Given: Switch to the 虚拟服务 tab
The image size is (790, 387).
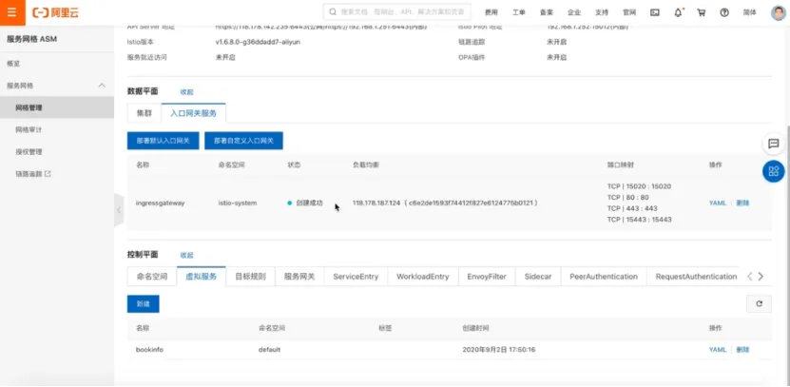Looking at the screenshot, I should click(201, 277).
